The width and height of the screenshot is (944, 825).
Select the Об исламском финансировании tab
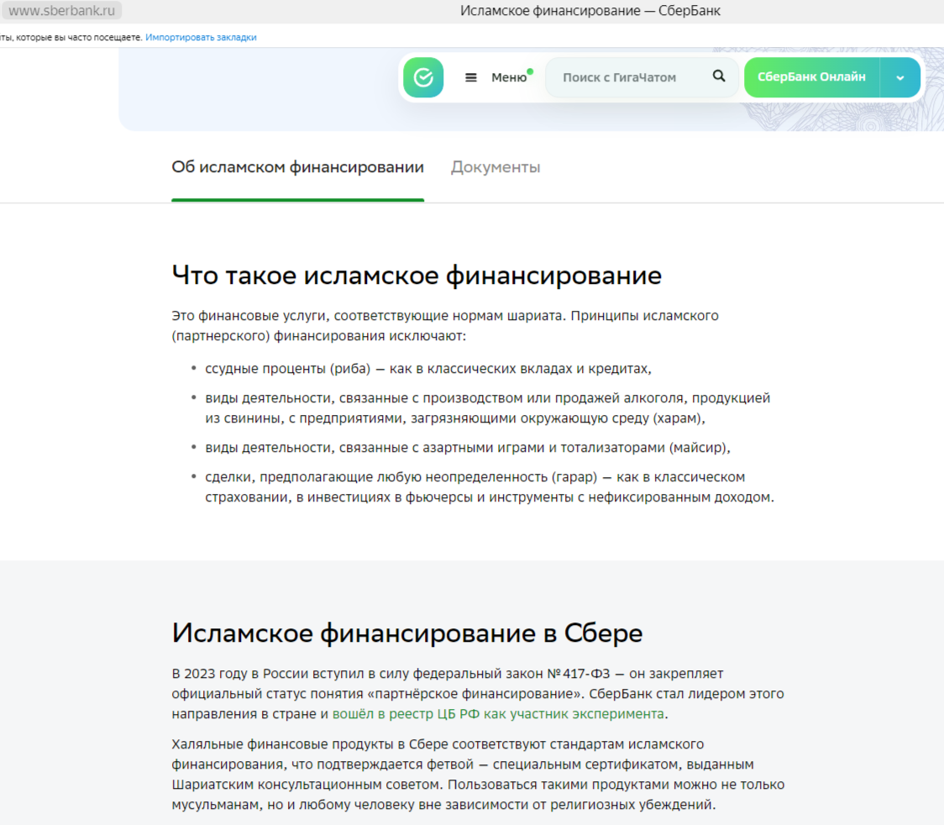point(297,167)
